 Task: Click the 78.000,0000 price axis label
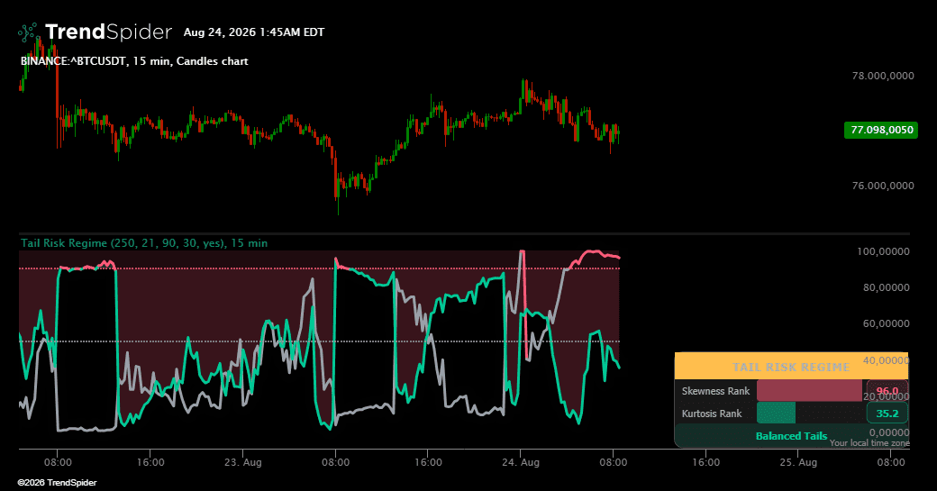[883, 76]
